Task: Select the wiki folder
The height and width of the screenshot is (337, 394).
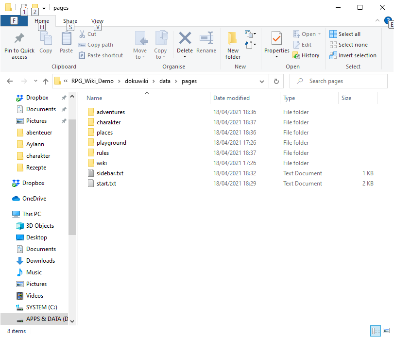Action: click(x=102, y=163)
